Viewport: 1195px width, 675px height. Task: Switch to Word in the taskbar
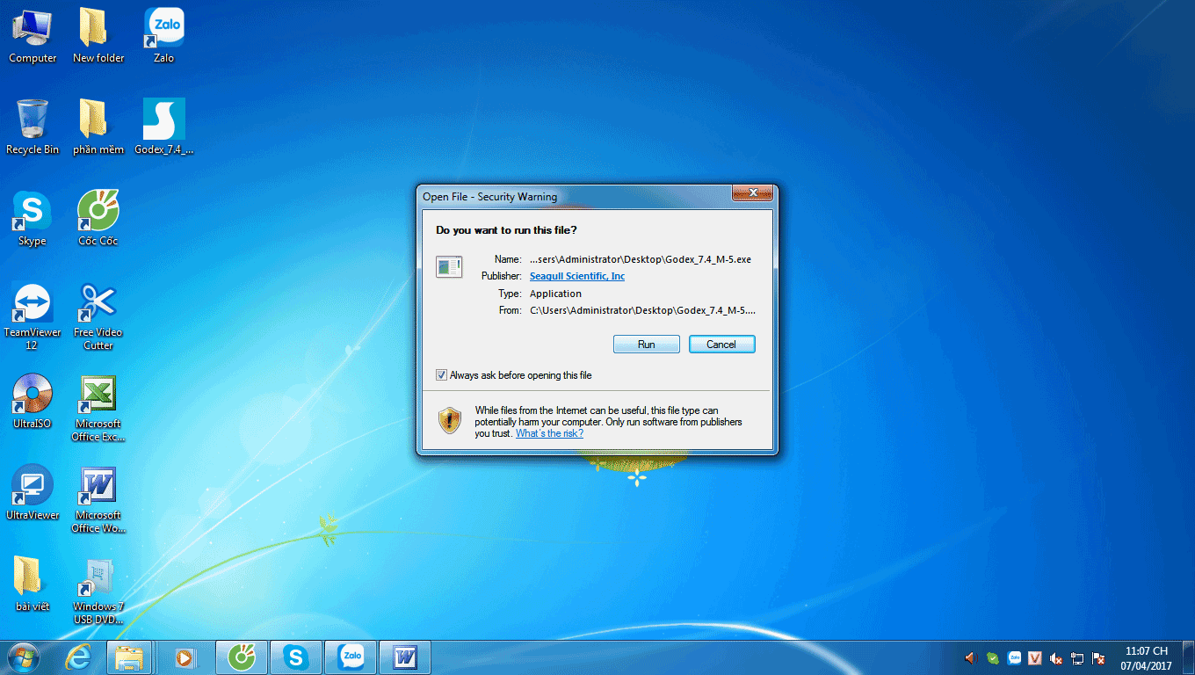point(405,657)
